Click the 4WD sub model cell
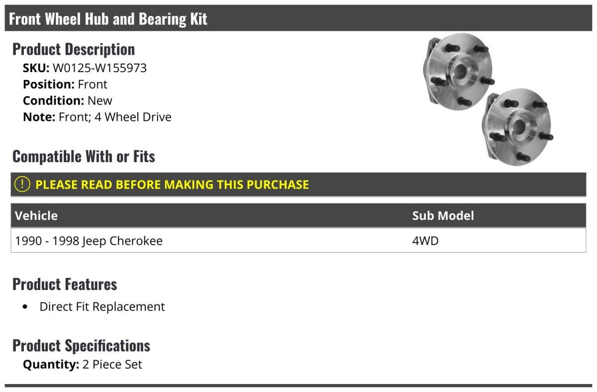 tap(425, 241)
